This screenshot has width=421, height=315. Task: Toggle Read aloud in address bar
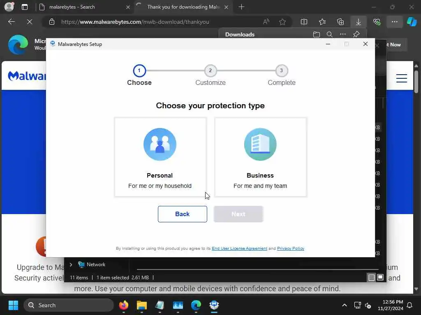[266, 22]
